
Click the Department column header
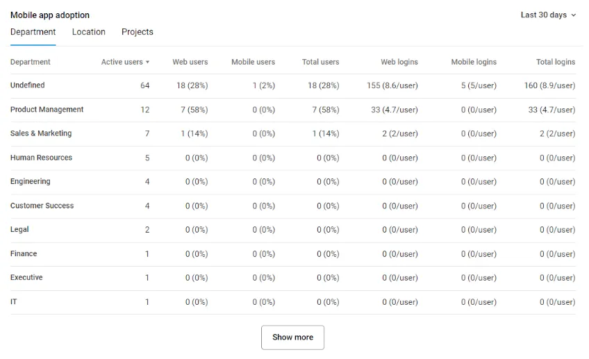pos(31,62)
